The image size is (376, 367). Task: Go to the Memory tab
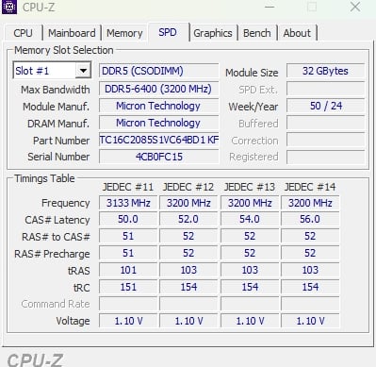124,33
